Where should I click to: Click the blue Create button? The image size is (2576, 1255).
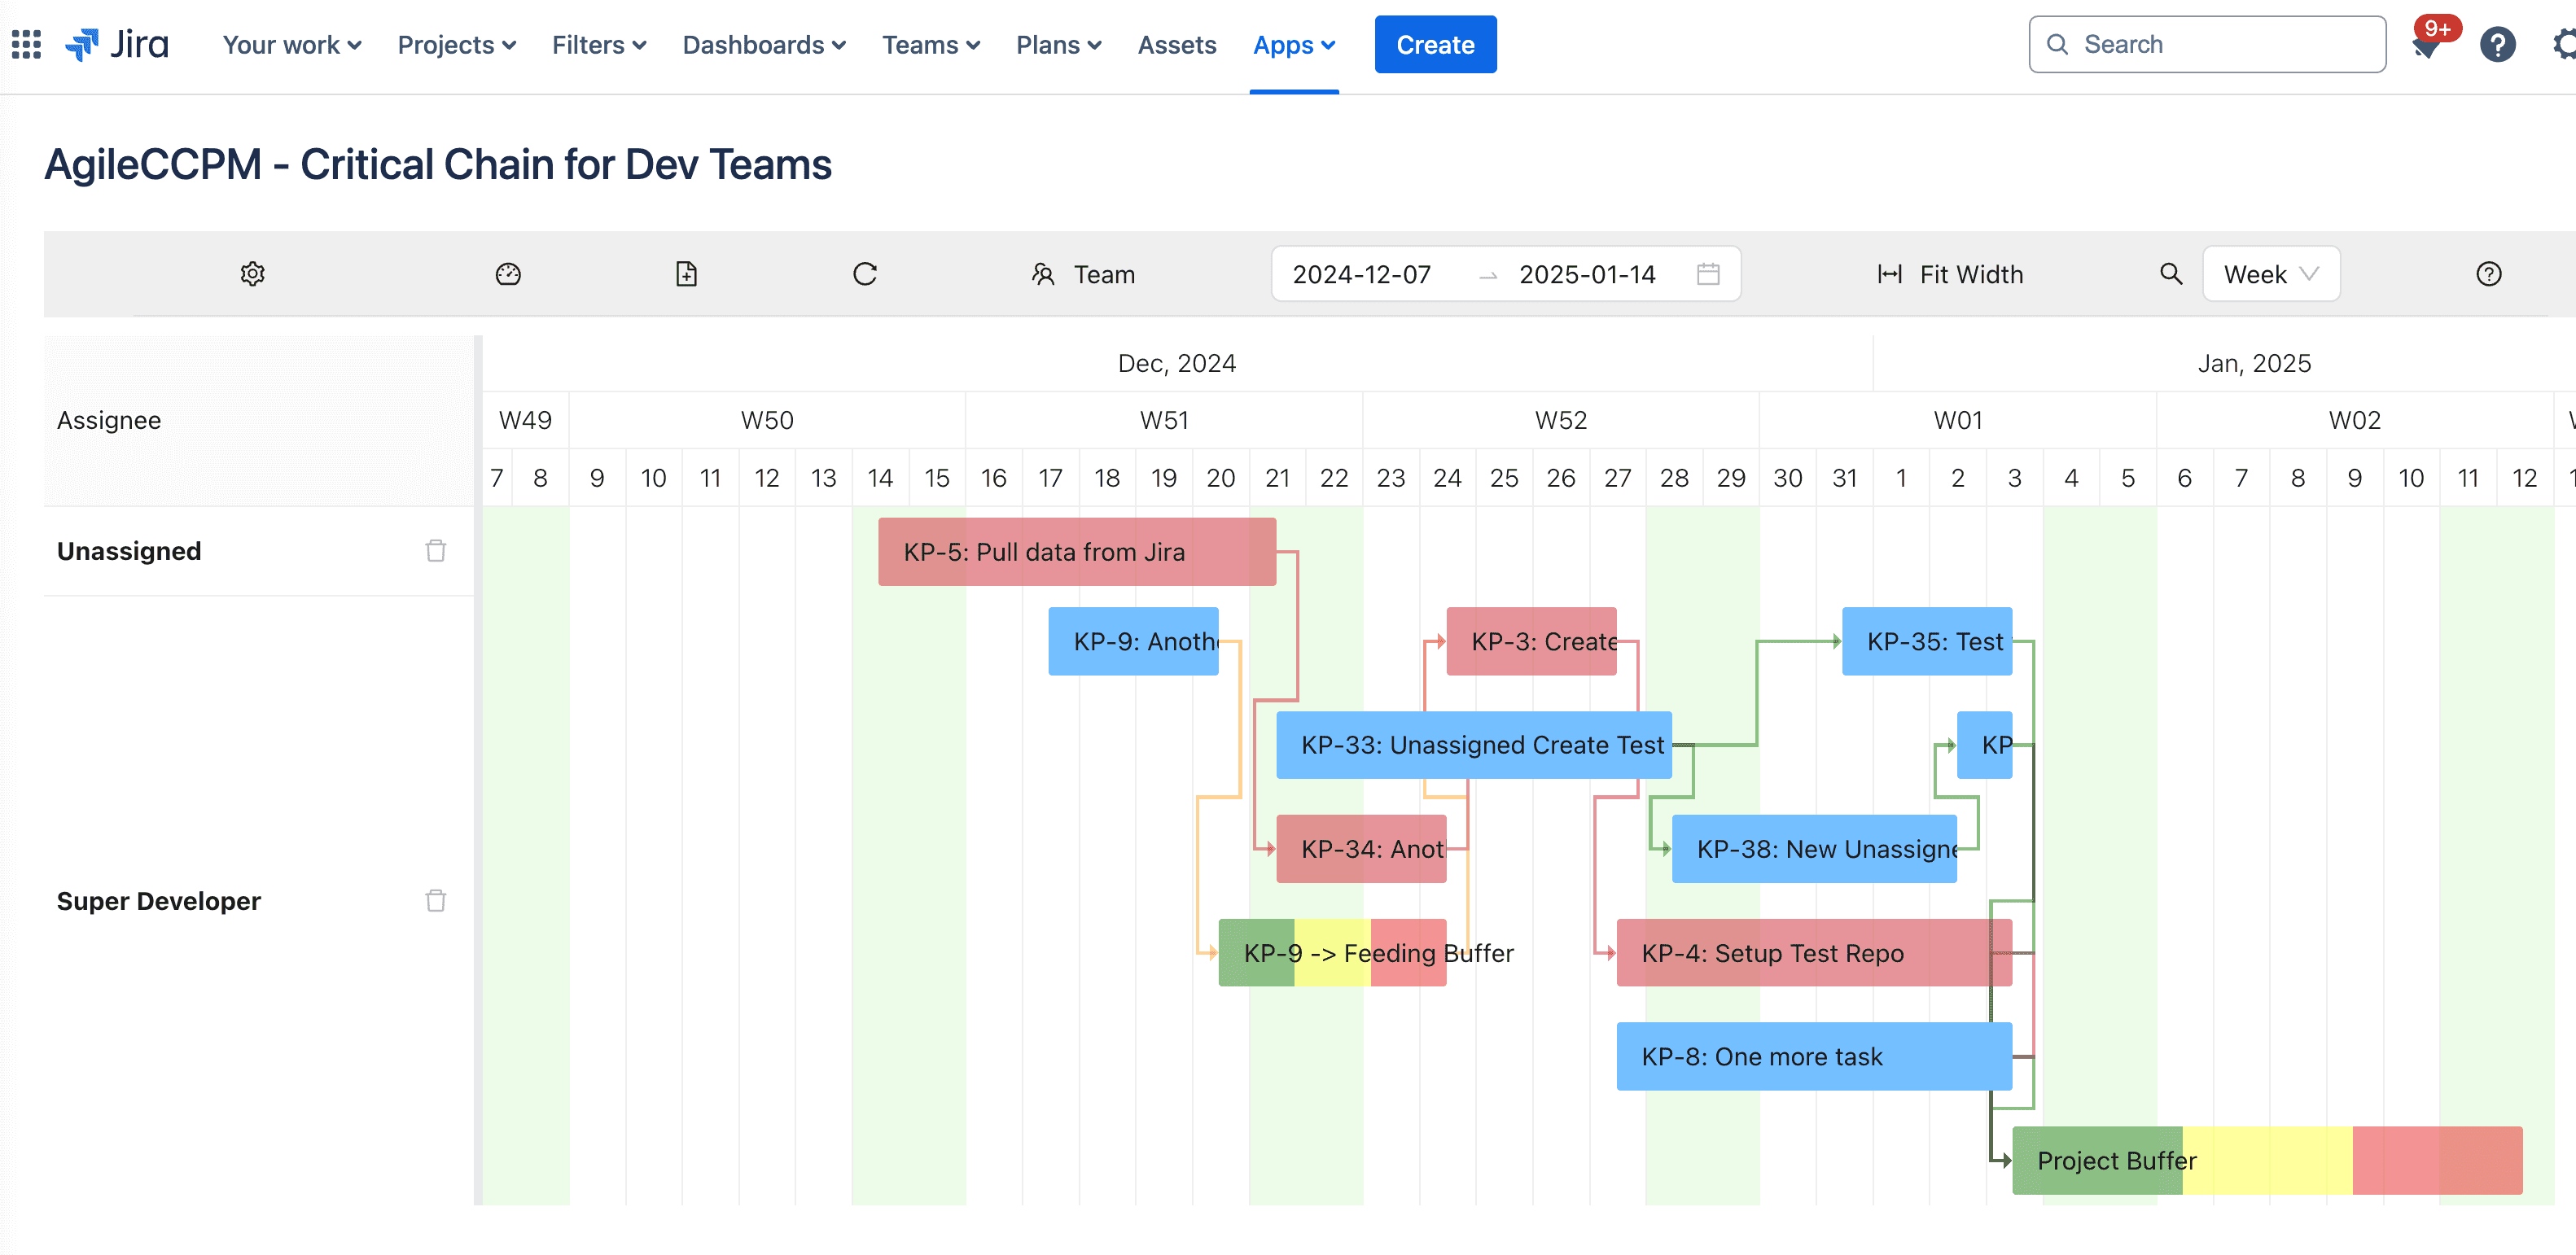[1435, 44]
